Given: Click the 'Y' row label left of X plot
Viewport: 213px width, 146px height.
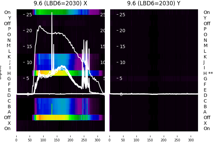Looking at the screenshot, I should click(x=10, y=18).
